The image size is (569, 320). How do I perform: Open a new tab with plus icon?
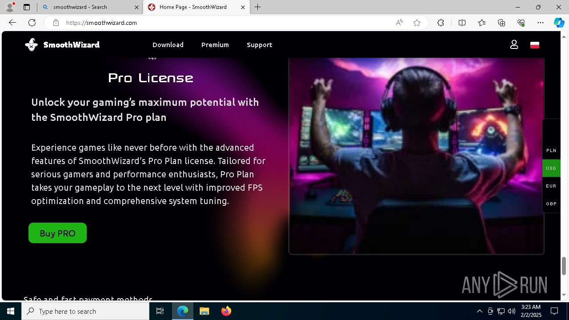[258, 7]
